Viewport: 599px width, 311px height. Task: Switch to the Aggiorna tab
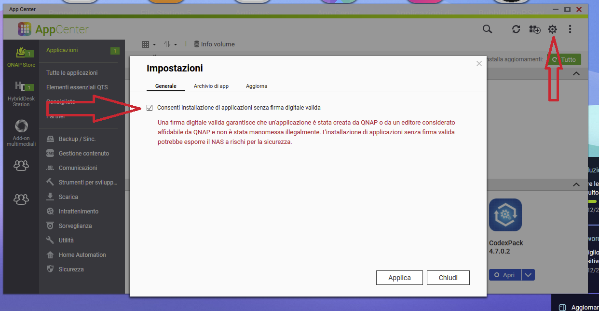257,86
